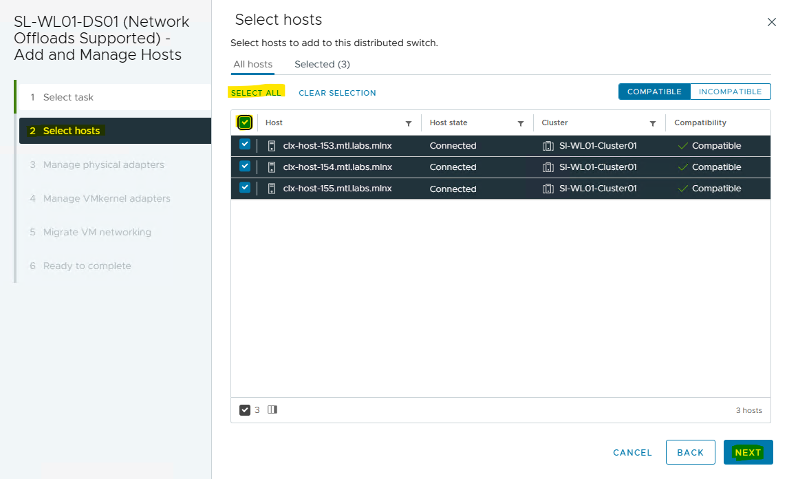Image resolution: width=787 pixels, height=479 pixels.
Task: Click SI-WL01-Cluster01 in clx-host-155 row
Action: (x=598, y=189)
